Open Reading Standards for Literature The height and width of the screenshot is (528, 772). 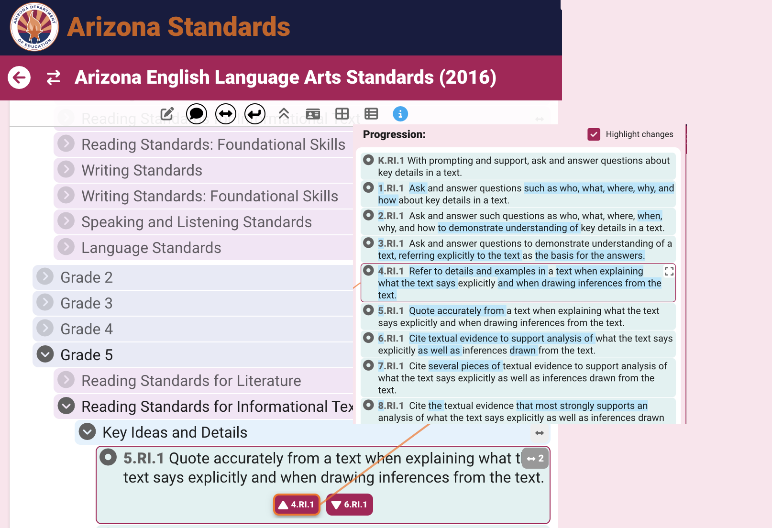tap(66, 380)
